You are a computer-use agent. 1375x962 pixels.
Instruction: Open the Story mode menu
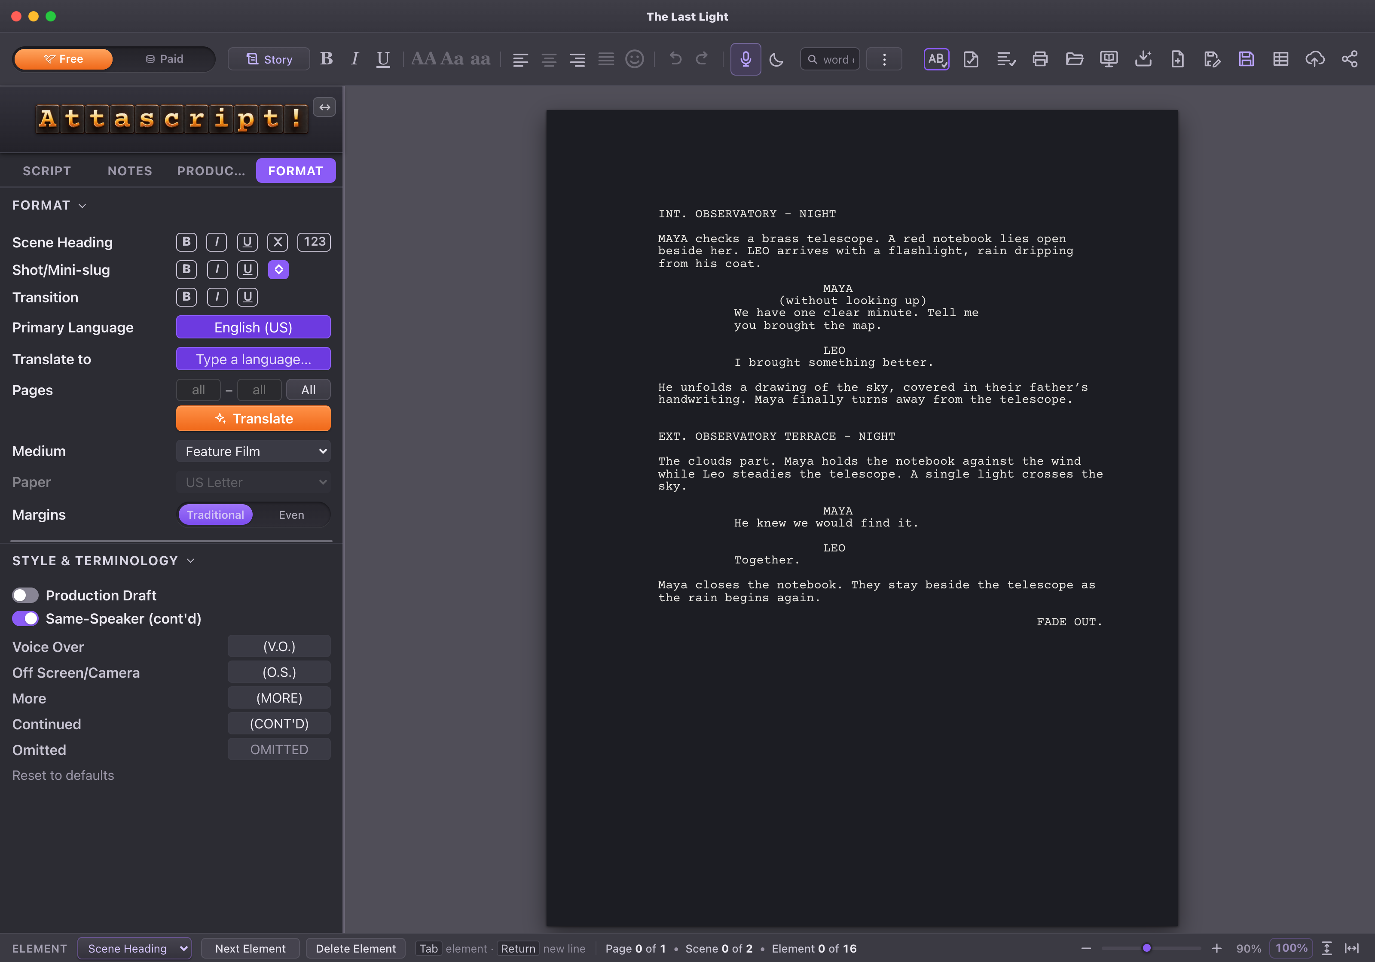pyautogui.click(x=269, y=59)
